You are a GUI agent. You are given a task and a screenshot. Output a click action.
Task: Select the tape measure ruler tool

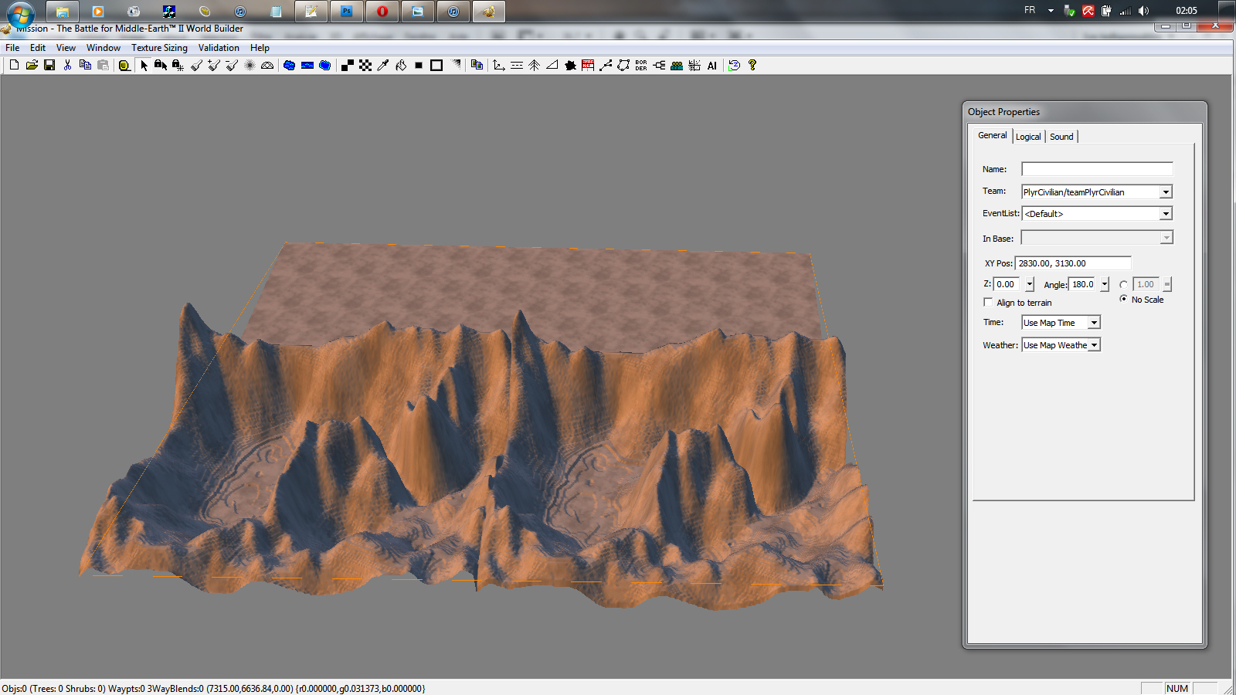[x=124, y=66]
